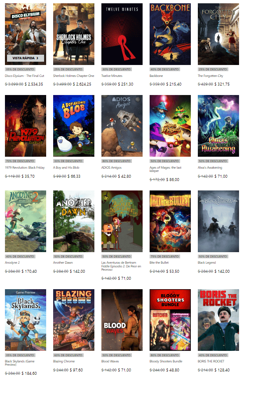The height and width of the screenshot is (399, 258).
Task: Click the Vista Rápida button on Disco Elysium
Action: click(25, 58)
